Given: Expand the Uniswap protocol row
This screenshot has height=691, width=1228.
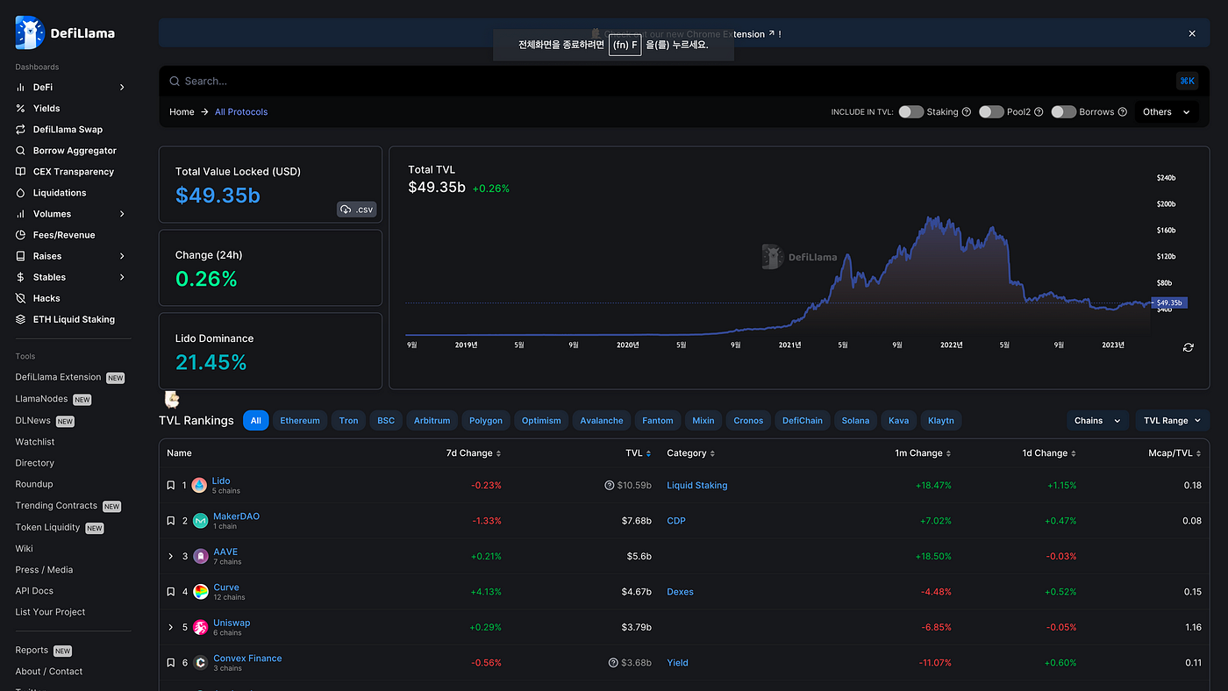Looking at the screenshot, I should [x=171, y=627].
